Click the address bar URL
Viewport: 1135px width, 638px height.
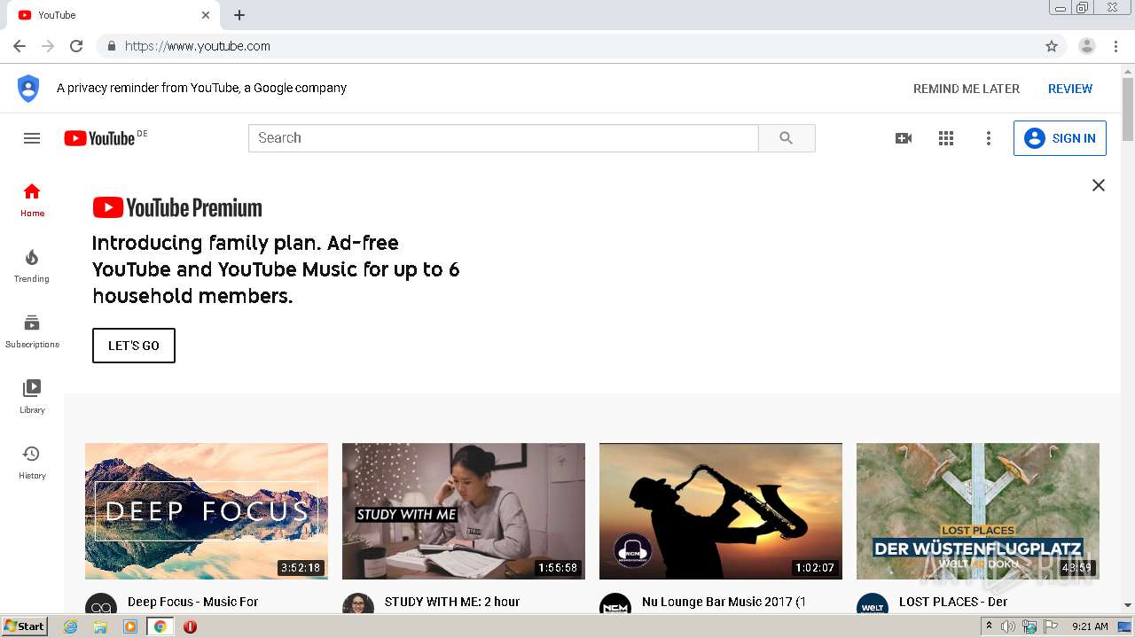tap(198, 46)
